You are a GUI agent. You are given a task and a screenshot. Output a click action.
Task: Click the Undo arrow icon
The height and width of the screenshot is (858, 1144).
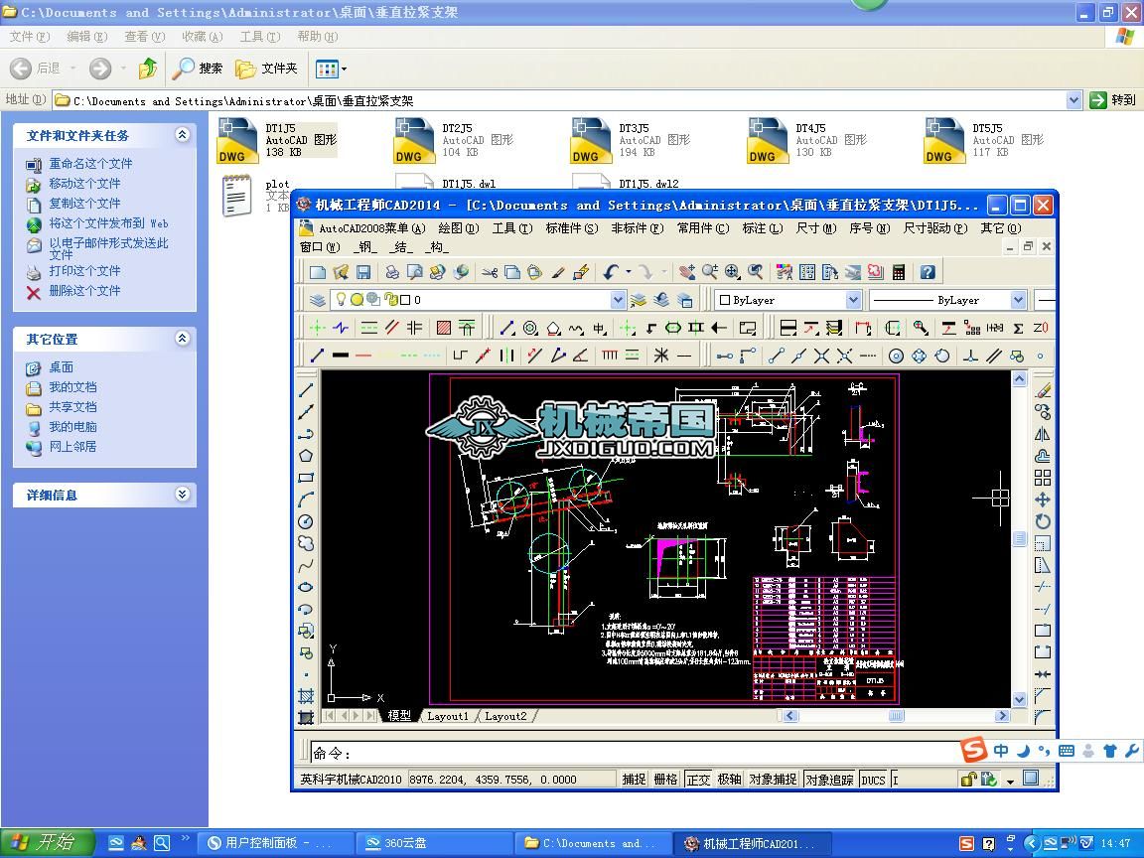[611, 272]
